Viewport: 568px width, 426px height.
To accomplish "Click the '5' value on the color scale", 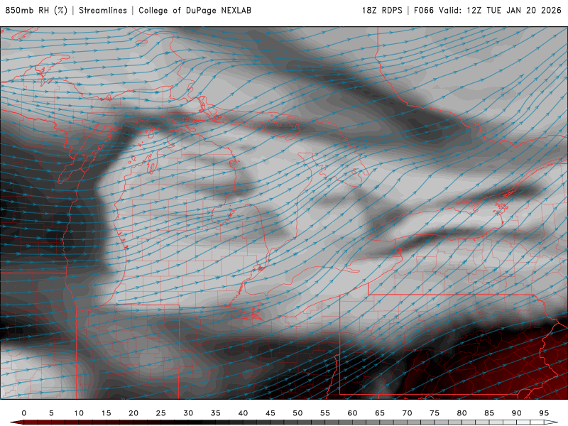I will pyautogui.click(x=51, y=413).
